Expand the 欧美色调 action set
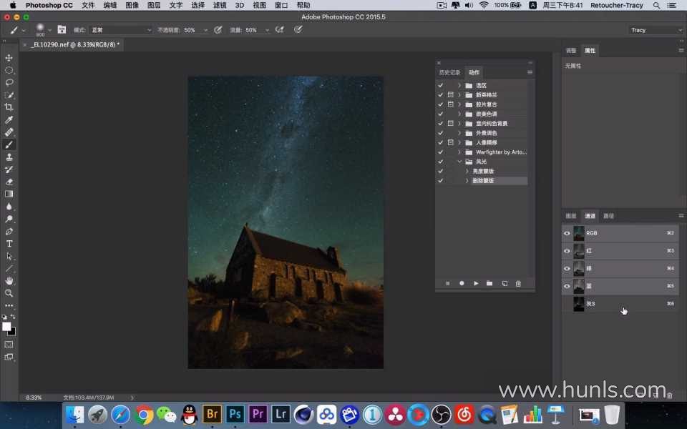The width and height of the screenshot is (687, 429). (x=459, y=114)
